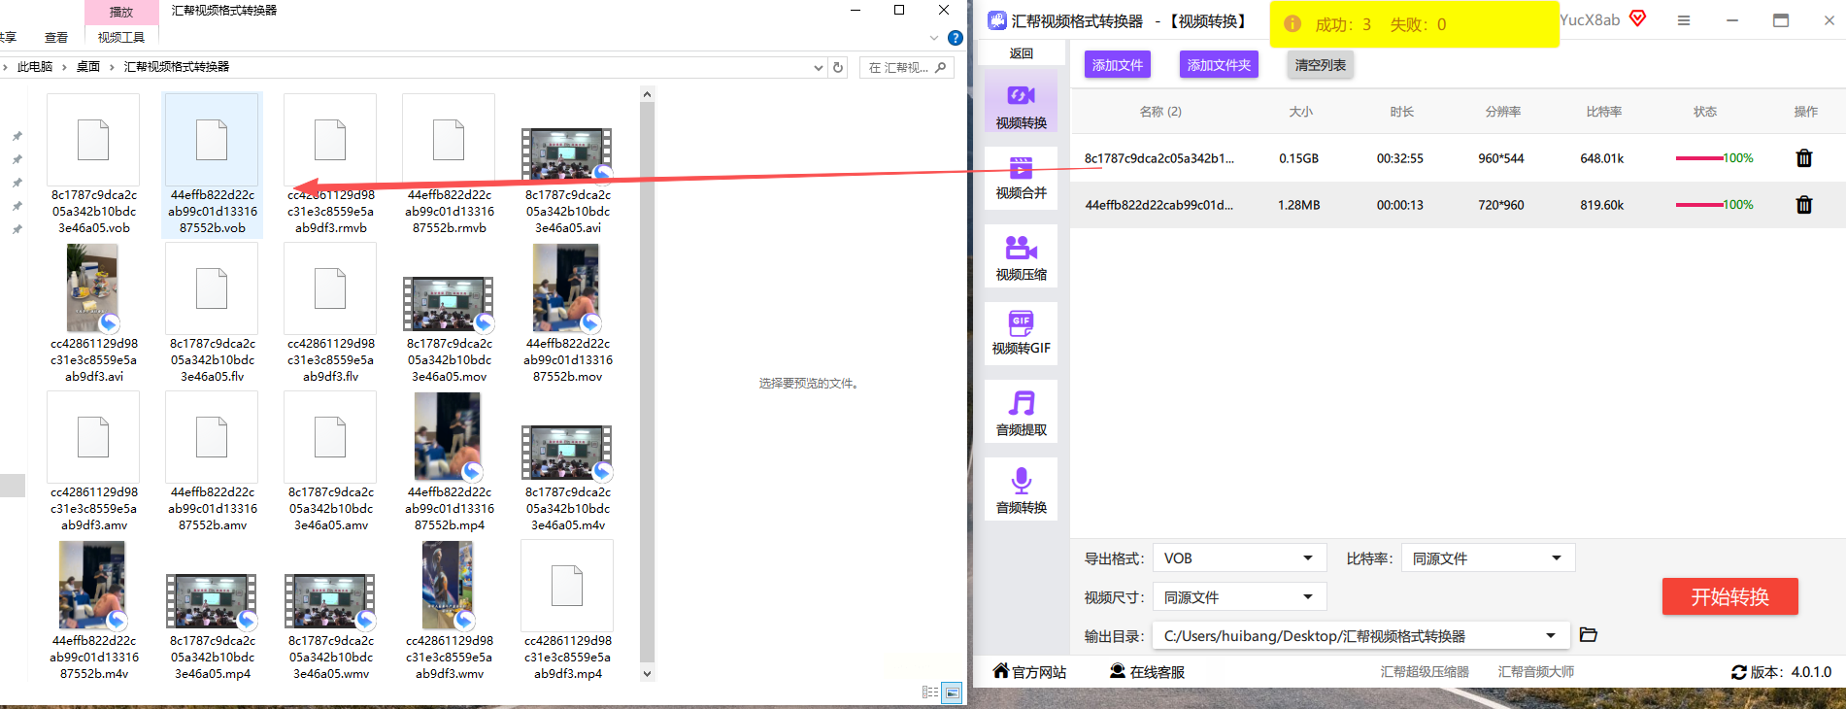1846x709 pixels.
Task: Click the 开始转换 start convert button
Action: [1729, 596]
